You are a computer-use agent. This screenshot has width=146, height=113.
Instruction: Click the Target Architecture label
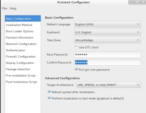(x=60, y=85)
